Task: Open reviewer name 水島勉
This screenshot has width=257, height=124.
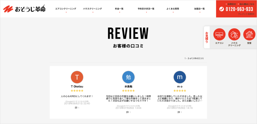Action: (x=128, y=87)
